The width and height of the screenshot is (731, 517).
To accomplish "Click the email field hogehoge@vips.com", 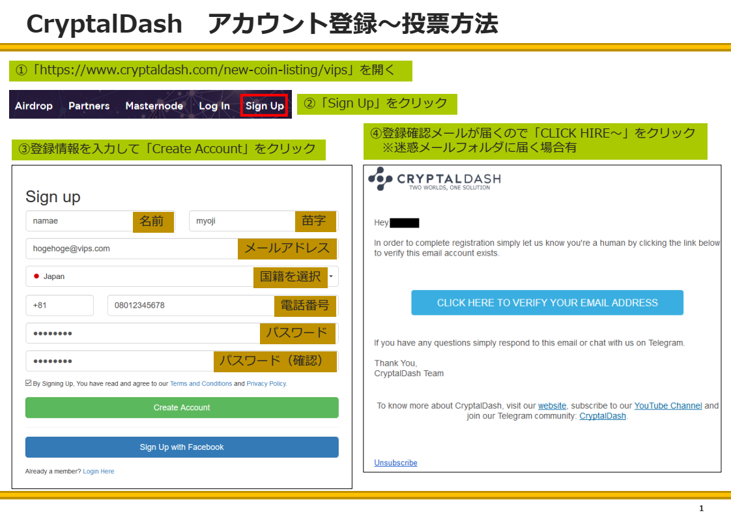I will (x=182, y=248).
